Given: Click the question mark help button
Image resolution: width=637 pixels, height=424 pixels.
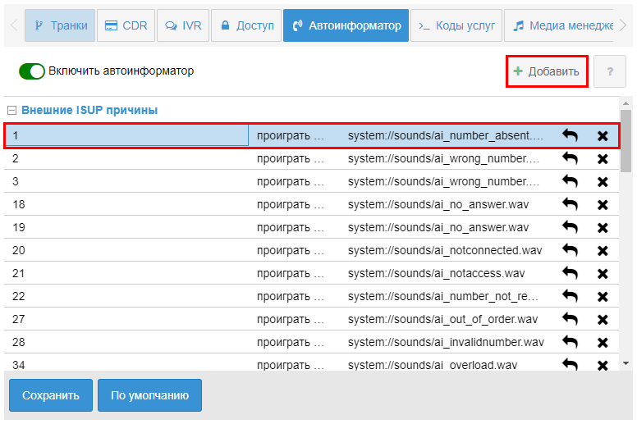Looking at the screenshot, I should pos(610,71).
